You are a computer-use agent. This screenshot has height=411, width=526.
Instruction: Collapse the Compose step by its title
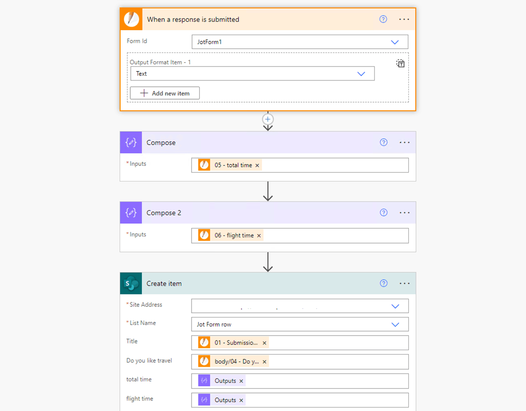161,142
